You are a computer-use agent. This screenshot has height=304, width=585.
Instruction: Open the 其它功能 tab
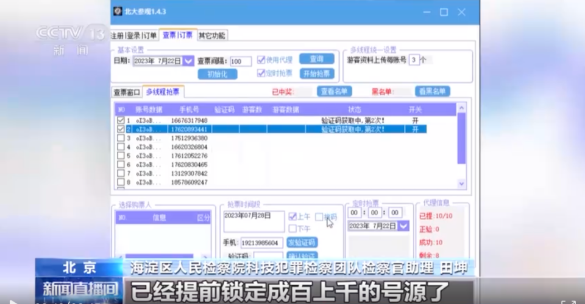[212, 35]
